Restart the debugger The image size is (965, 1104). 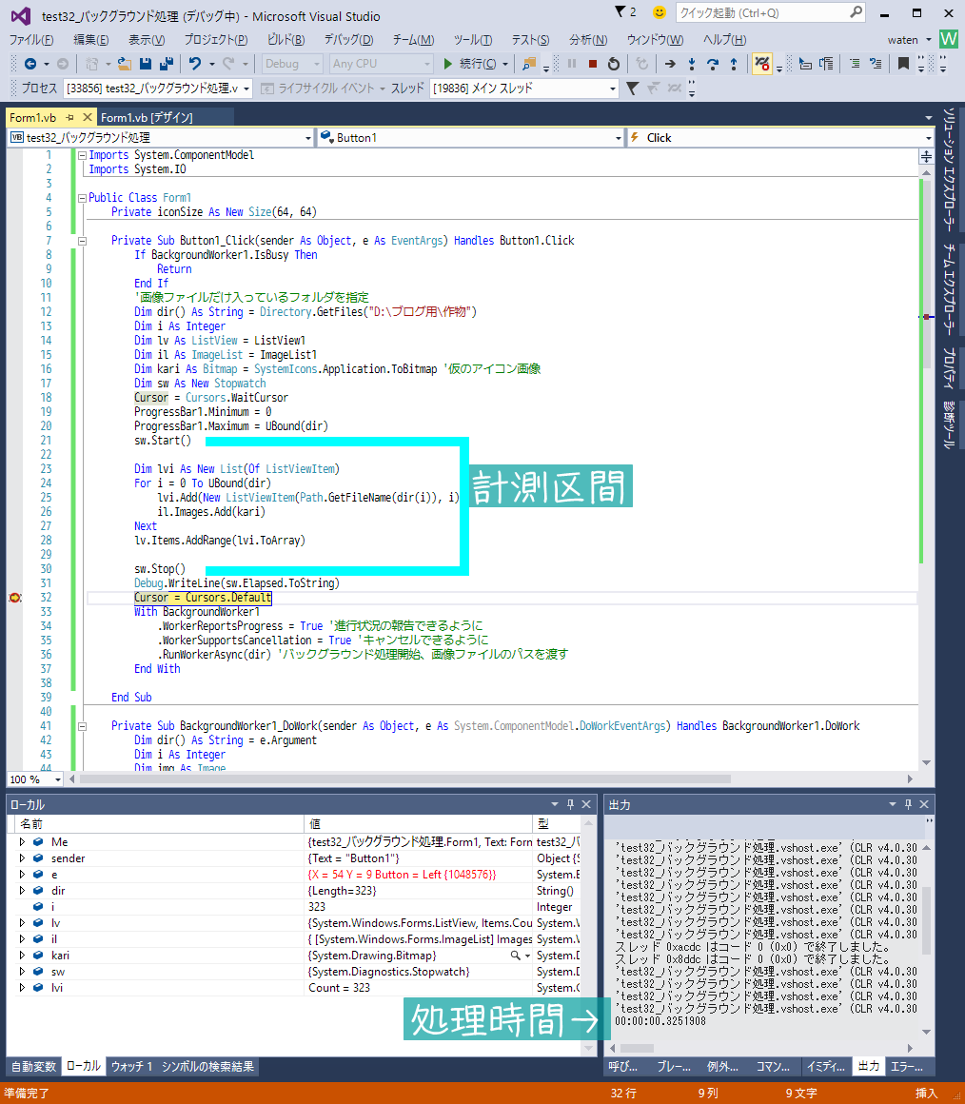click(612, 65)
